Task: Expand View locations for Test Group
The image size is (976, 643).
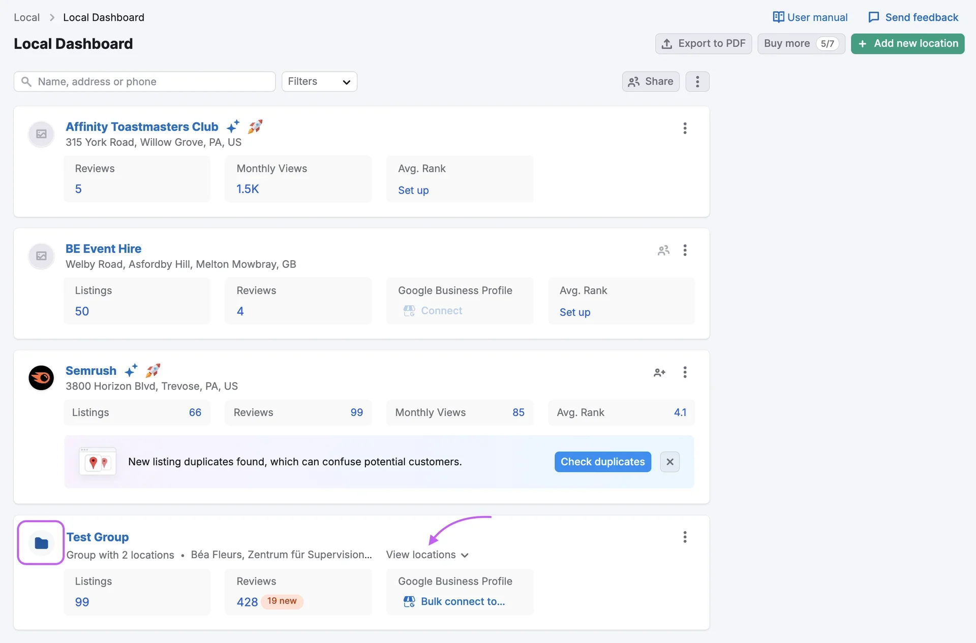Action: pyautogui.click(x=427, y=555)
